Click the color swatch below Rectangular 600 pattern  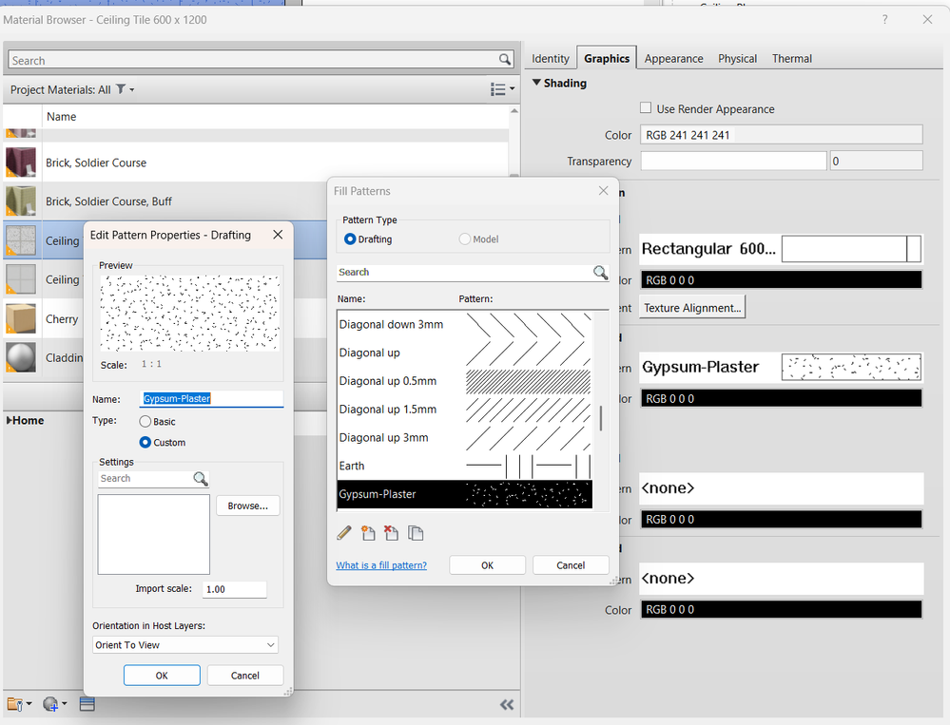pyautogui.click(x=782, y=280)
